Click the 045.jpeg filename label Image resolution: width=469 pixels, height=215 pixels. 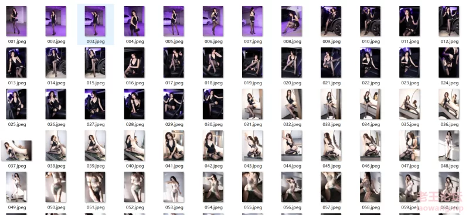(331, 166)
